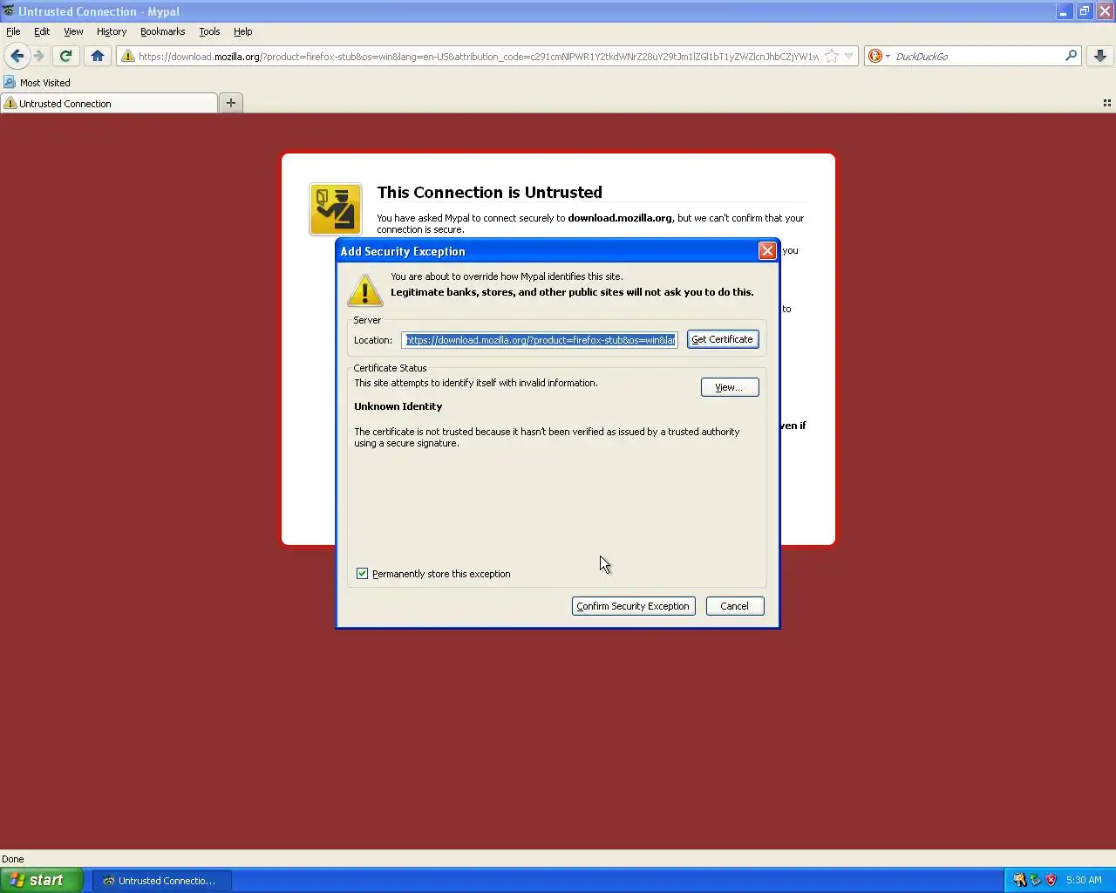Click the yellow warning triangle in the dialog
Viewport: 1116px width, 893px height.
(364, 290)
